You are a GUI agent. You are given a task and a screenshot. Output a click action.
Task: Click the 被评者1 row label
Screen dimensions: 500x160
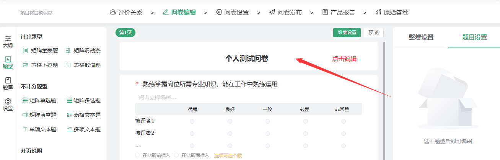tap(145, 121)
